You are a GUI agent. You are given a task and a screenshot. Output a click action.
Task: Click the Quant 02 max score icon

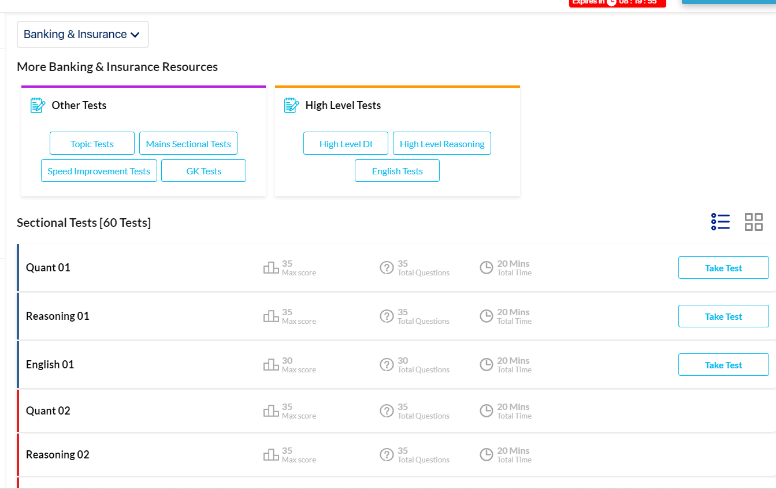(271, 411)
